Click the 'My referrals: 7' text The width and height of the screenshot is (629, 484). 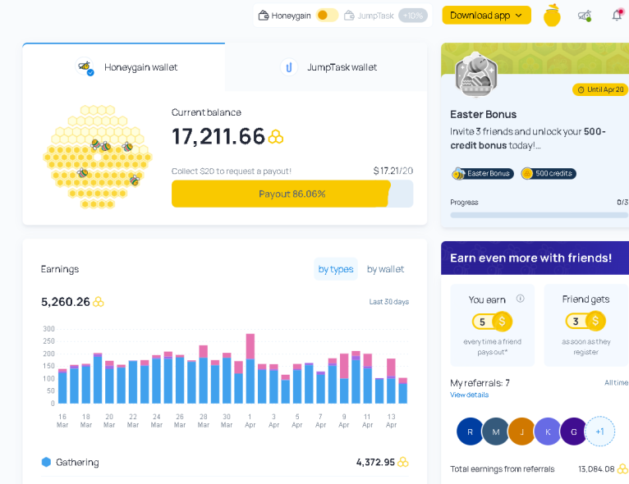tap(480, 383)
